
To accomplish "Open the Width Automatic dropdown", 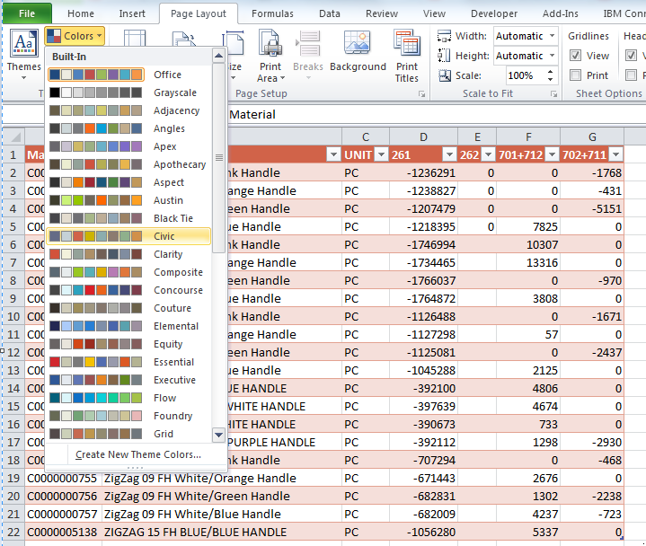I will click(552, 36).
